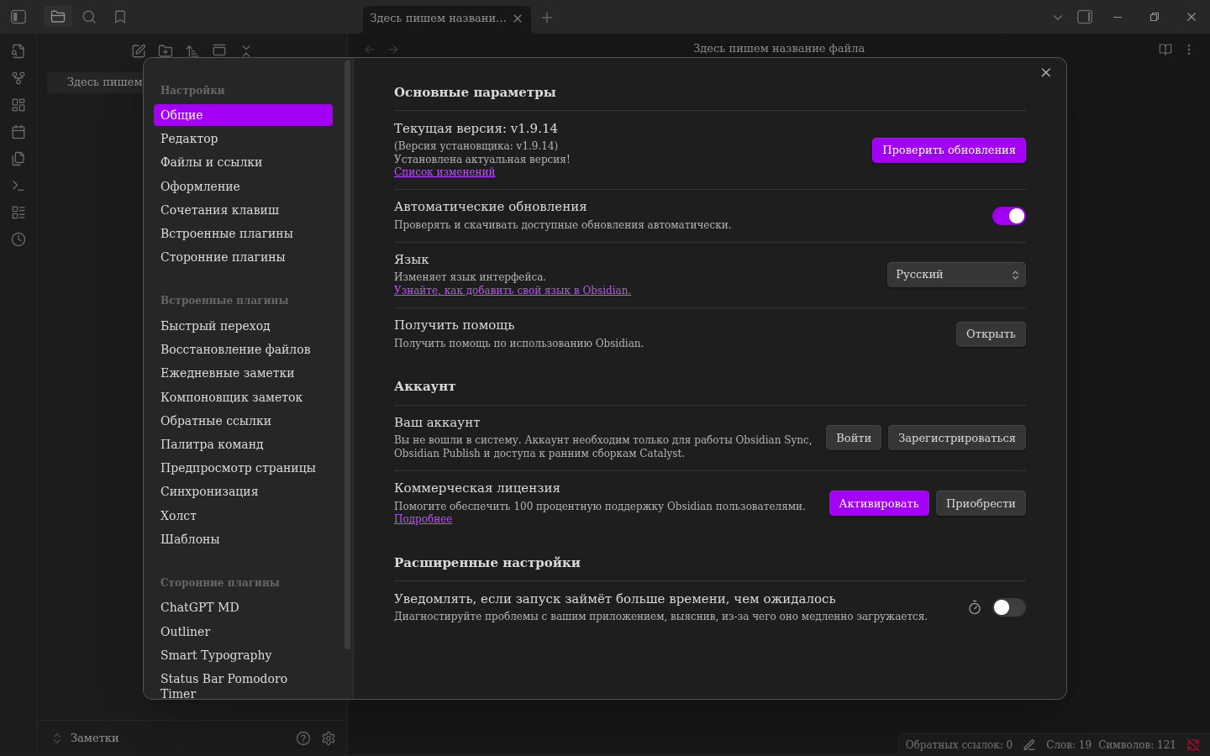
Task: Click the Активировать license button
Action: click(x=878, y=503)
